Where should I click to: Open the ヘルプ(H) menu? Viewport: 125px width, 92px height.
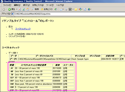coord(60,5)
